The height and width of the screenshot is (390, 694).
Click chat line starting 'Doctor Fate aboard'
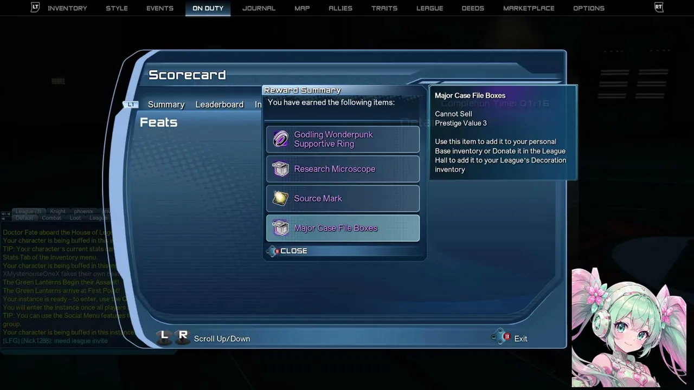coord(58,232)
